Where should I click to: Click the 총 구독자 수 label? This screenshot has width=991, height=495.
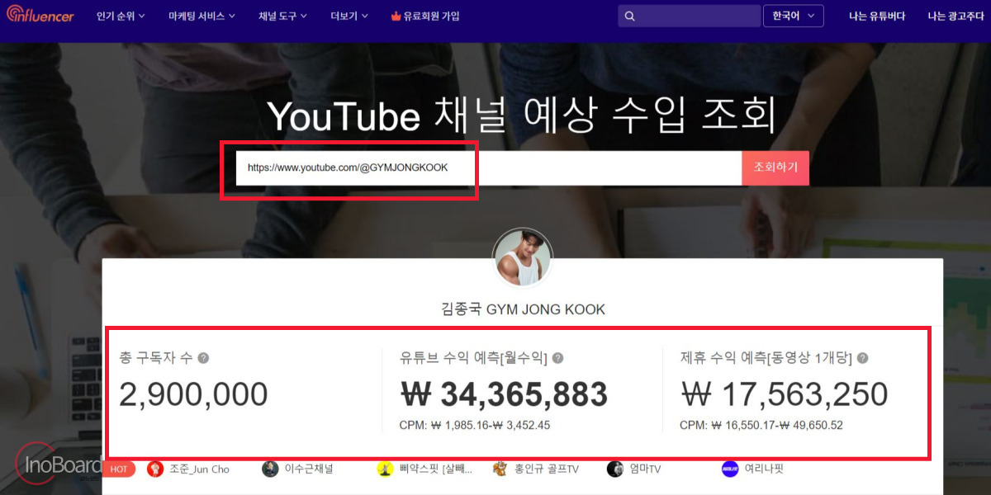point(156,358)
